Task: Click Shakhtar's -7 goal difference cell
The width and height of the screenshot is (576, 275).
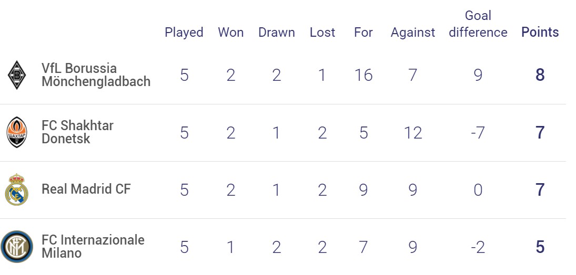Action: (x=478, y=132)
